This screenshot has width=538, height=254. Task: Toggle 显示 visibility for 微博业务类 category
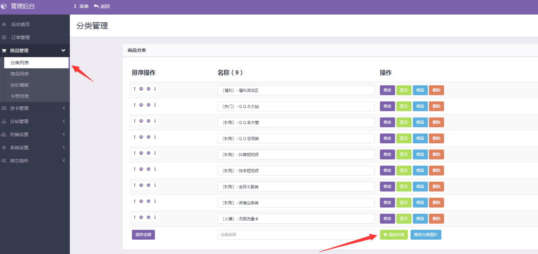click(x=404, y=203)
